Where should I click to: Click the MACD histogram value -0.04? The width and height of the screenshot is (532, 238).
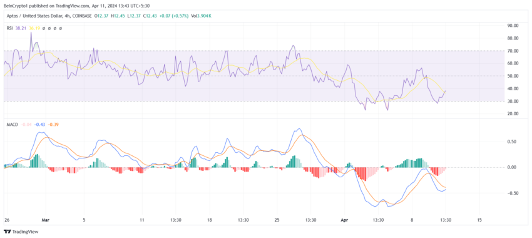click(26, 125)
